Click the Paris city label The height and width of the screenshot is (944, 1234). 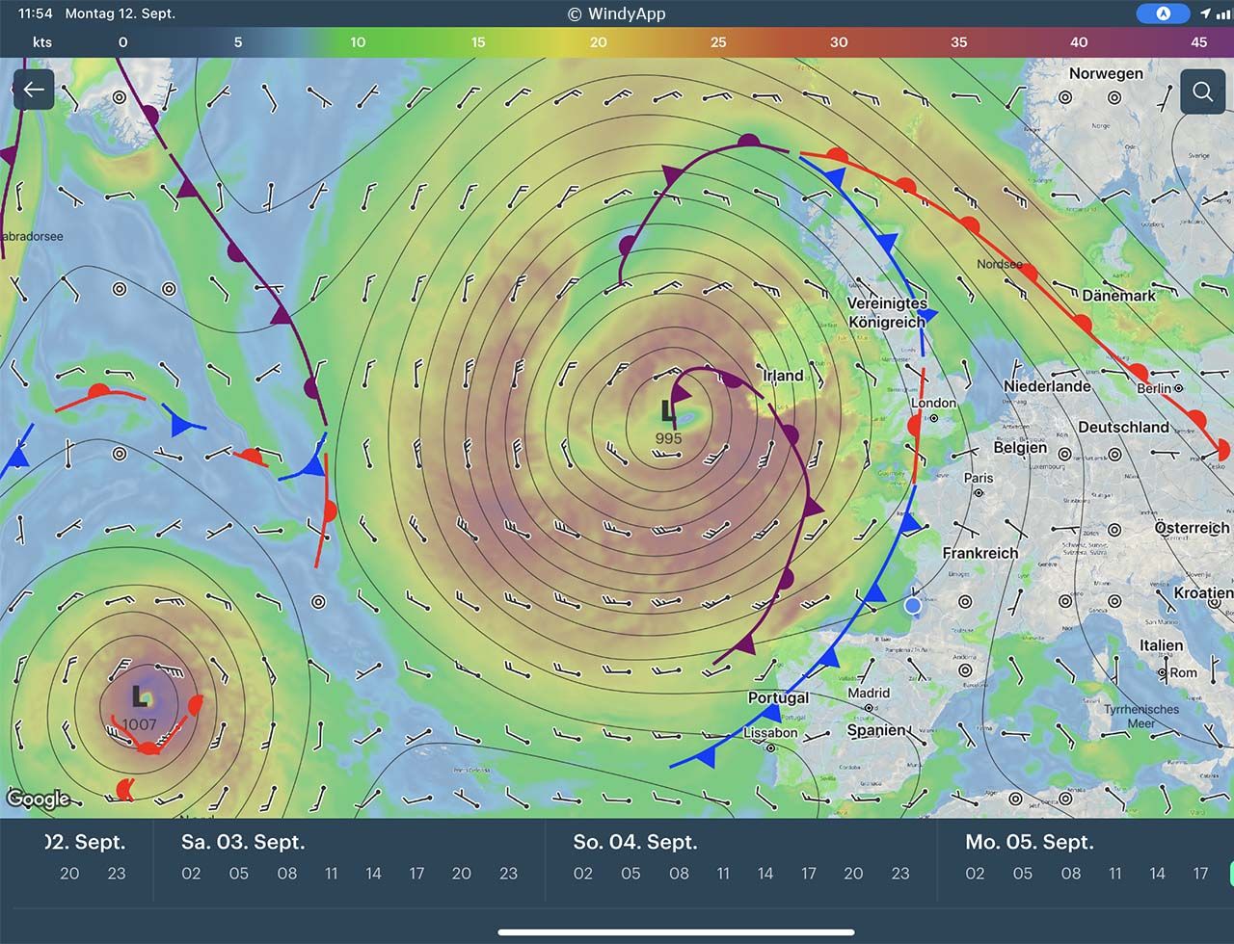pos(978,478)
